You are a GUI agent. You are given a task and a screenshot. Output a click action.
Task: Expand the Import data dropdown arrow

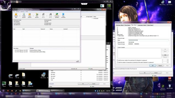click(x=20, y=16)
